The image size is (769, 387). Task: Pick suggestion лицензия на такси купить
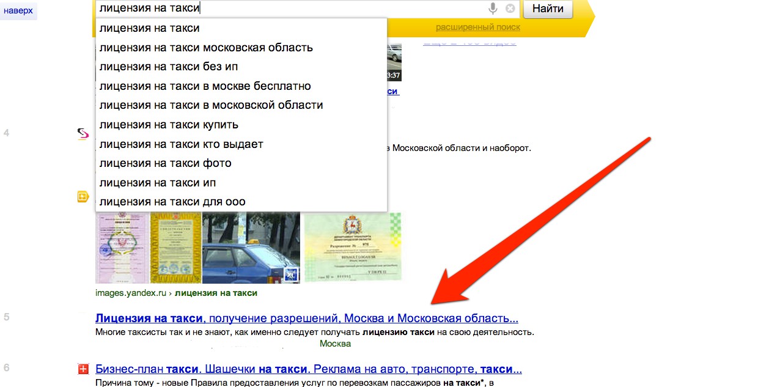tap(241, 125)
